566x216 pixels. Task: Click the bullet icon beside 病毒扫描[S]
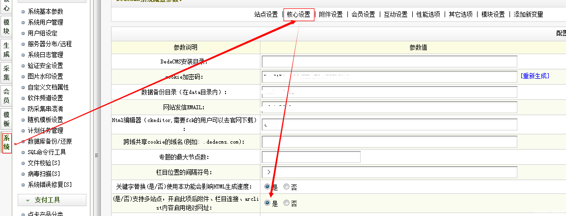(x=23, y=174)
